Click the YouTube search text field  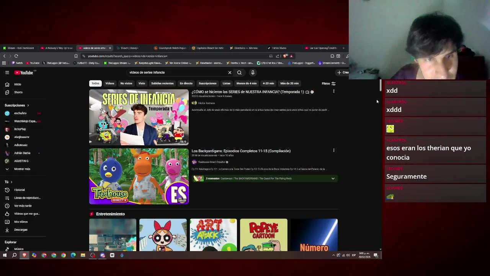tap(176, 72)
